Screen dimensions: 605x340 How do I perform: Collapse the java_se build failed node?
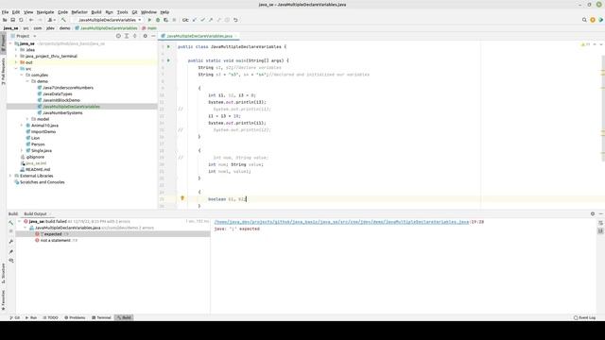click(x=19, y=222)
